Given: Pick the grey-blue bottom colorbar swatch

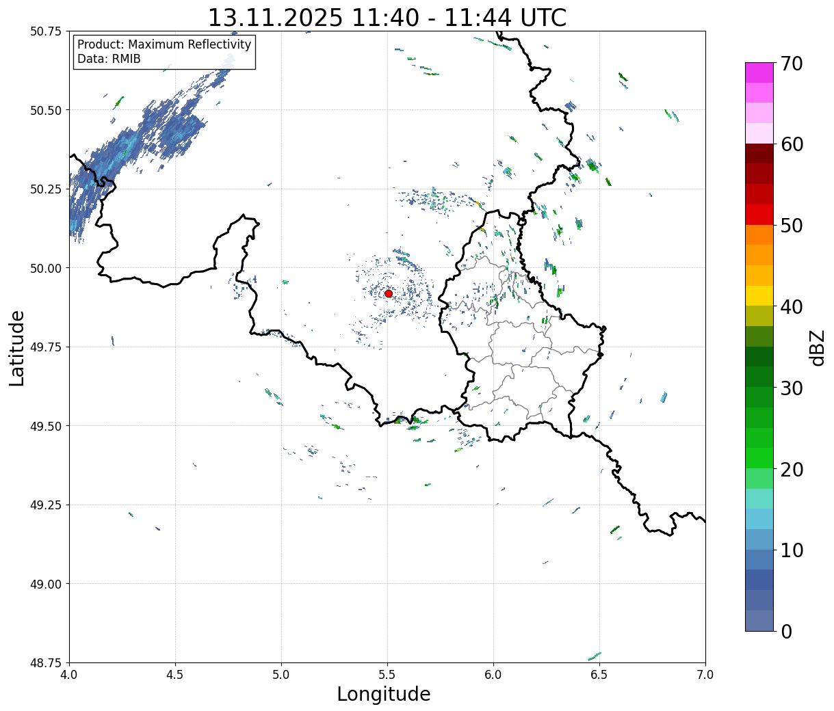Looking at the screenshot, I should (759, 620).
